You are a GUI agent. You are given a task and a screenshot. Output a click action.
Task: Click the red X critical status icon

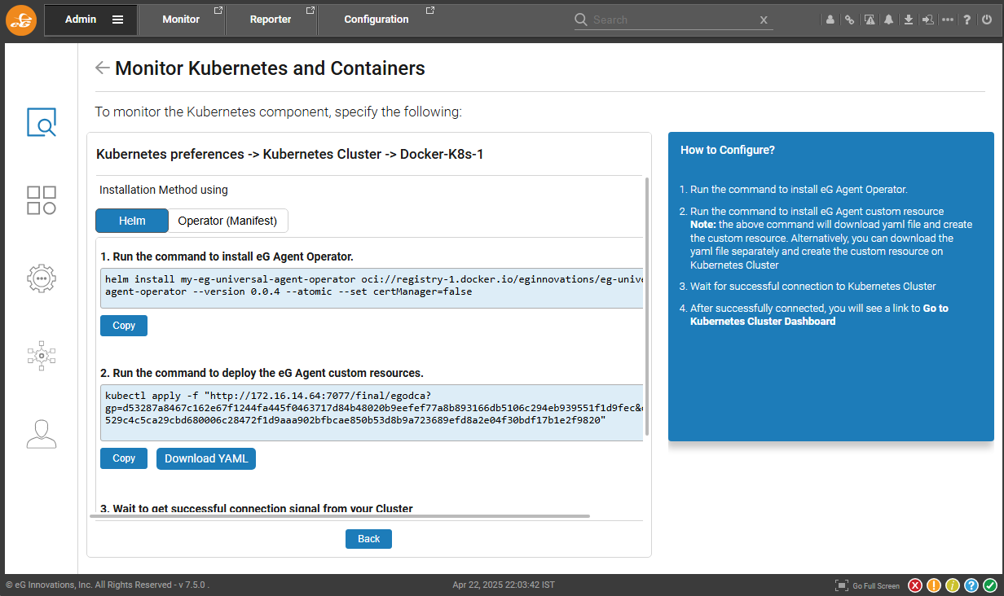915,585
